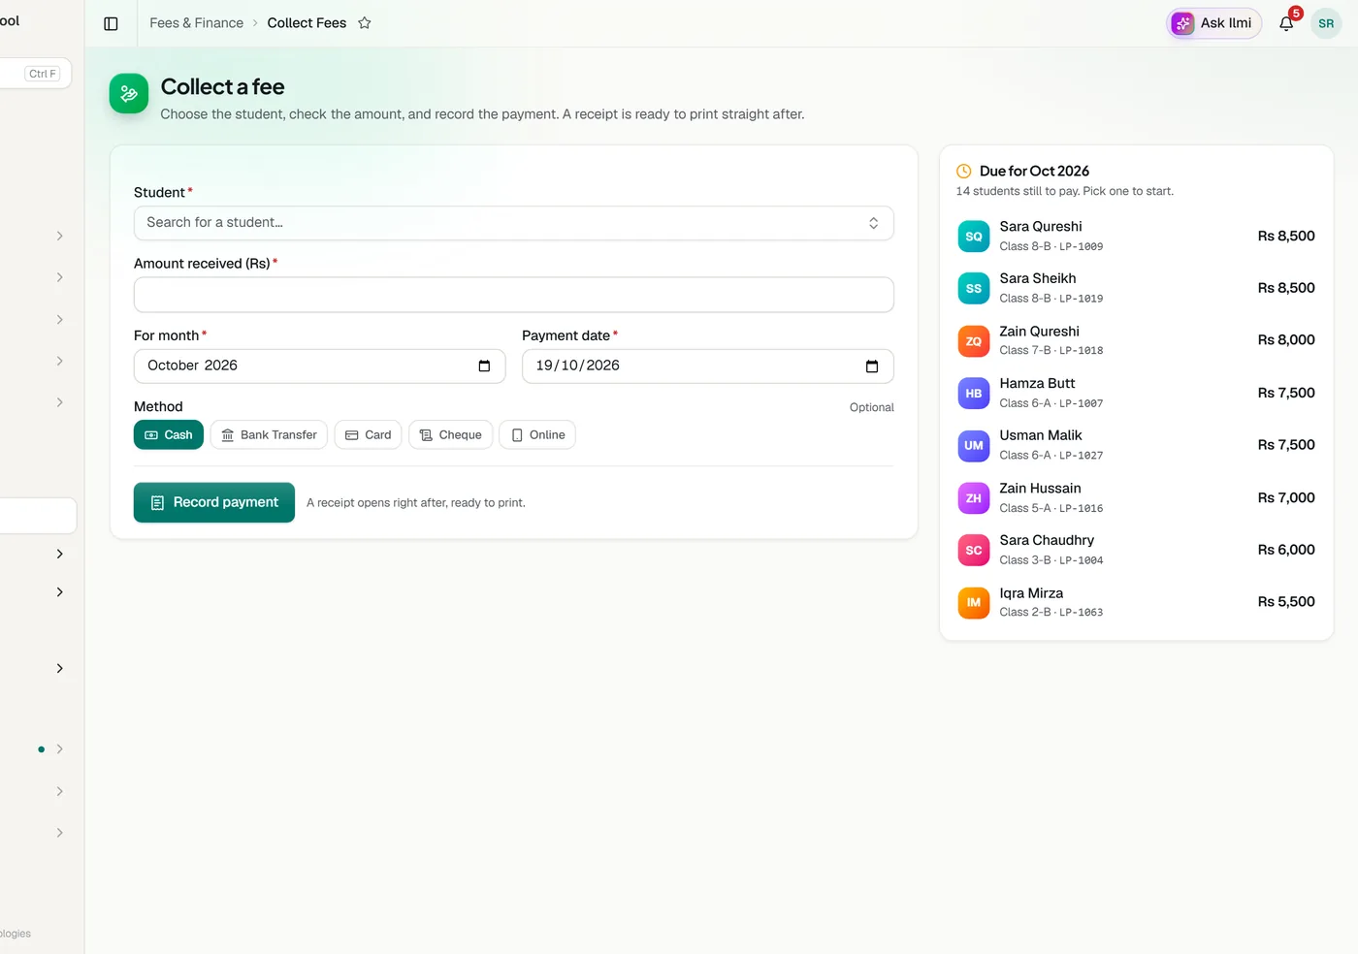
Task: Click the SC avatar for Sara Chaudhry
Action: click(974, 550)
